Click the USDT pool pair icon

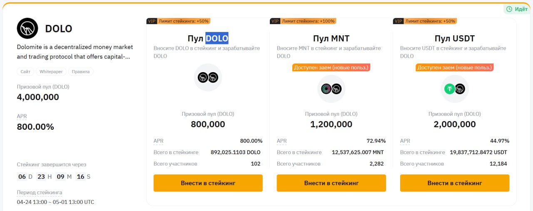click(x=455, y=89)
